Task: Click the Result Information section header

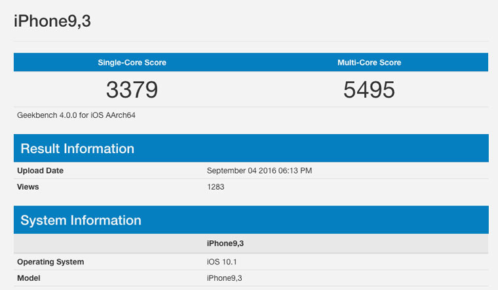Action: coord(77,149)
